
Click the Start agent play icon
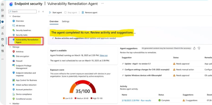(x=50, y=12)
